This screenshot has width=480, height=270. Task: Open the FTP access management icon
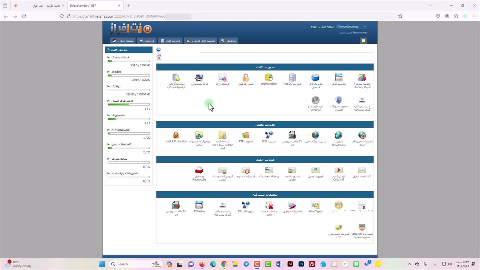(339, 228)
